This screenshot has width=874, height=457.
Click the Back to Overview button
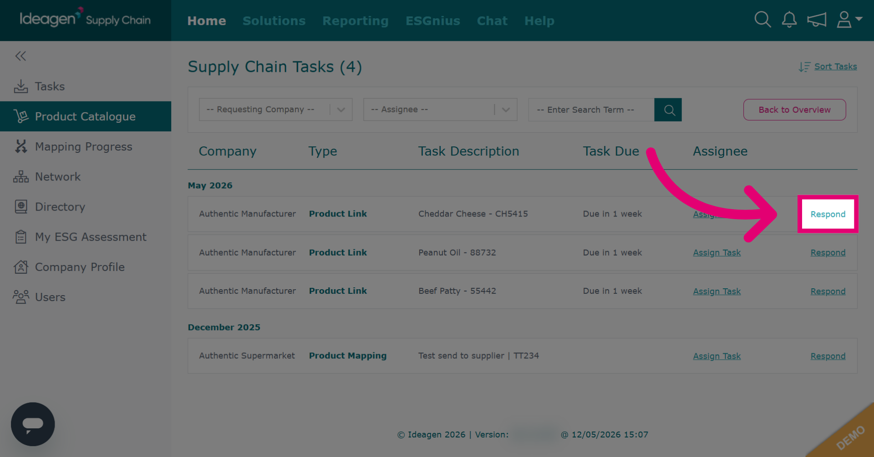tap(795, 110)
